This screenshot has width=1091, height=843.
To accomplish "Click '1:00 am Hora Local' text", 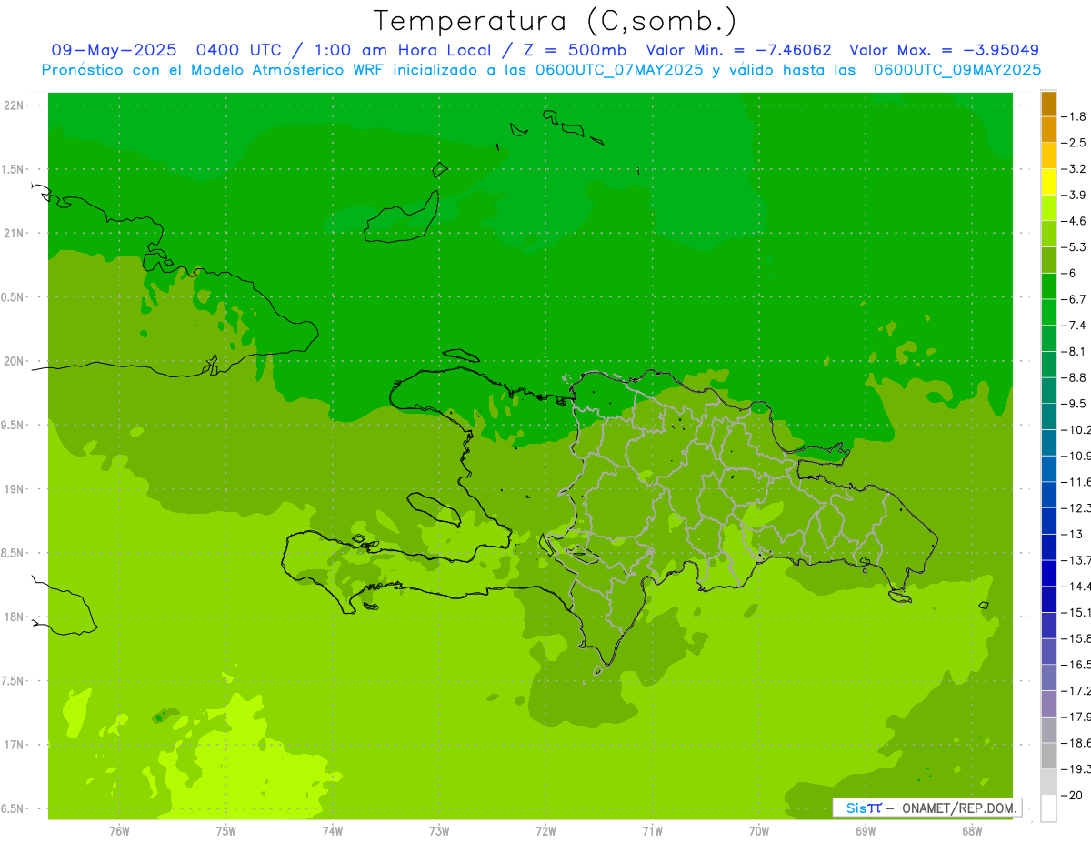I will tap(401, 50).
